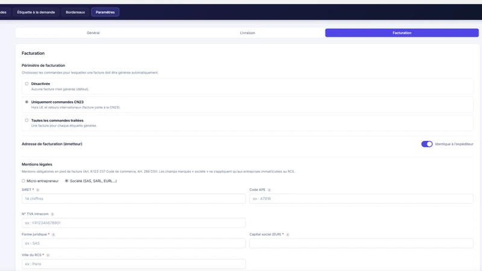Focus the Ville du RCS field

(134, 264)
